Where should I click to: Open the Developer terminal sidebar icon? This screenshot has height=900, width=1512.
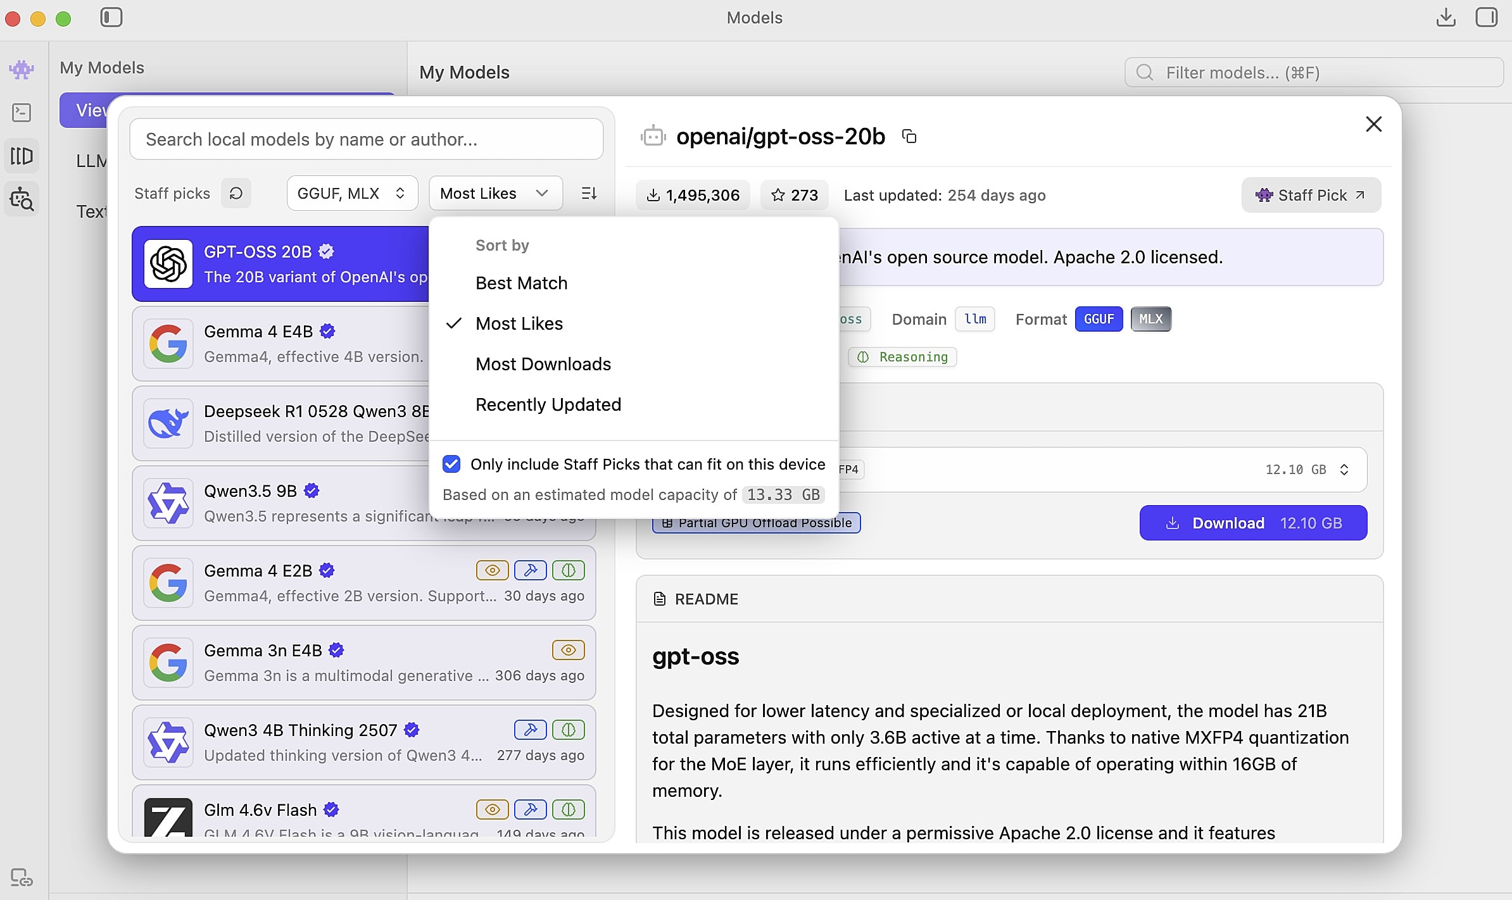[x=22, y=113]
